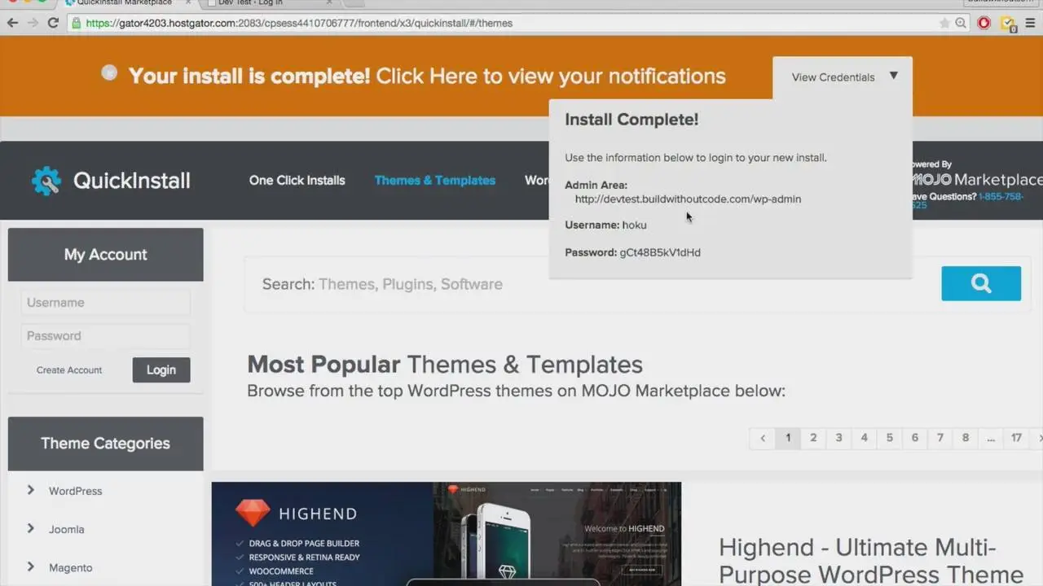Open the yellow checkmark extension icon
Viewport: 1043px width, 586px height.
pyautogui.click(x=1007, y=23)
